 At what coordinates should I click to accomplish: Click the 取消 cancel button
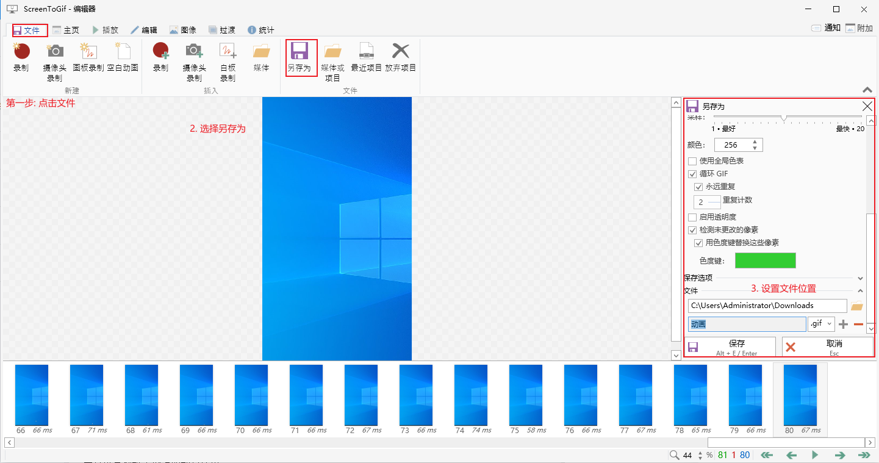point(827,347)
